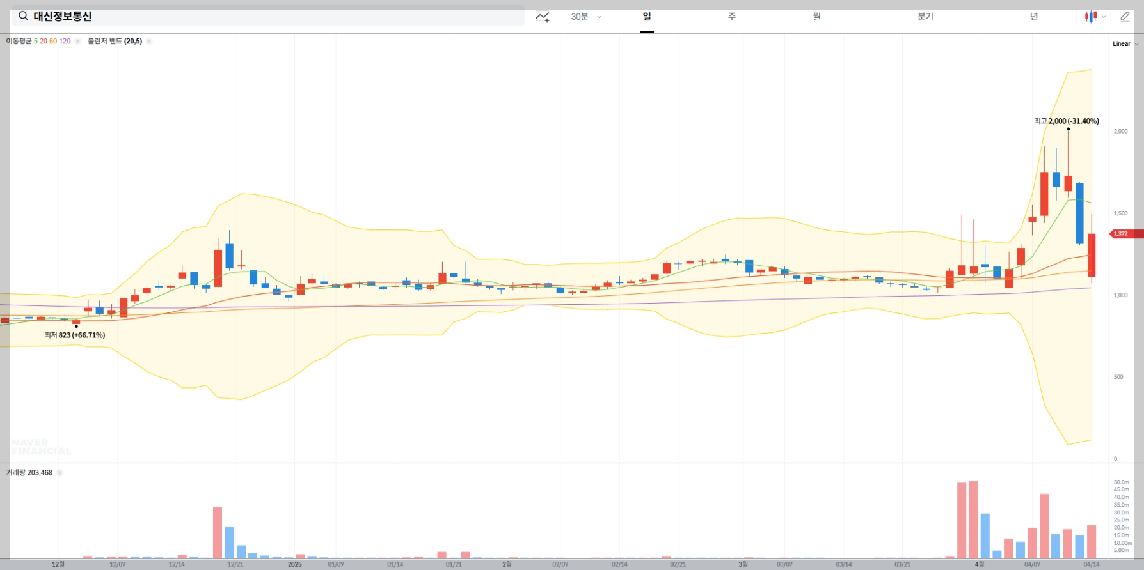The image size is (1144, 570).
Task: Click the 최고 2,000 (-31.40%) annotation
Action: pyautogui.click(x=1067, y=121)
